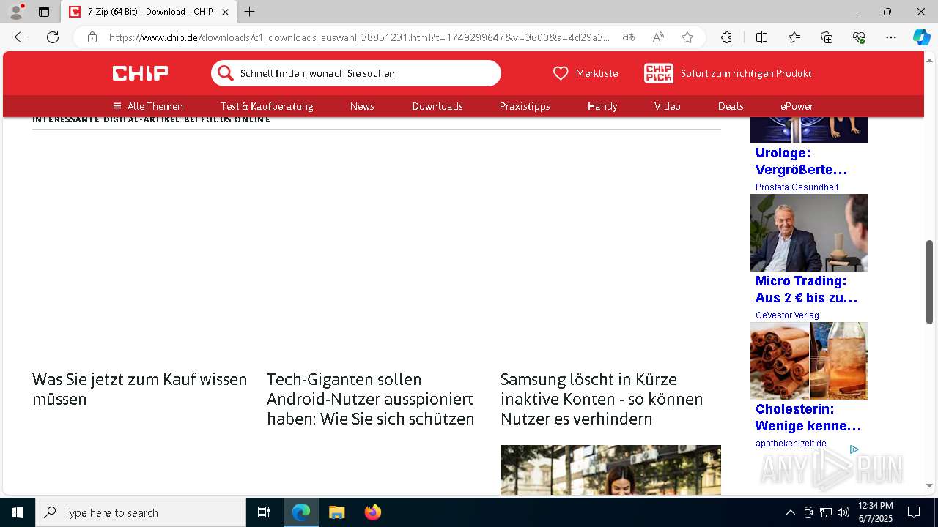Click Cholesterin ad headline
The width and height of the screenshot is (938, 527).
pos(808,417)
